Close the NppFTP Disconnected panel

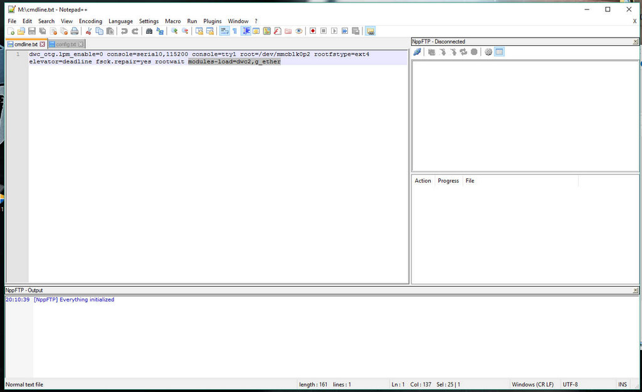636,41
